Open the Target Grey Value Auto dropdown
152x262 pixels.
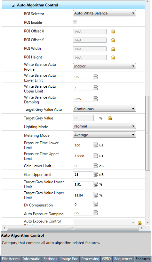[x=104, y=109]
